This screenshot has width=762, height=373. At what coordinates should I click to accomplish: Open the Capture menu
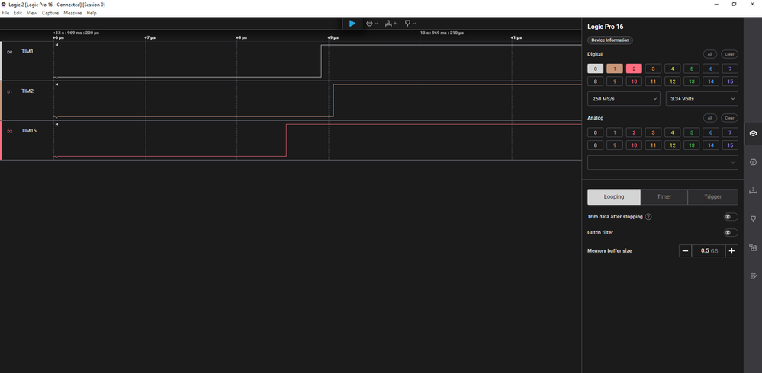point(50,13)
